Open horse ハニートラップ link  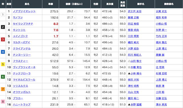pos(22,105)
